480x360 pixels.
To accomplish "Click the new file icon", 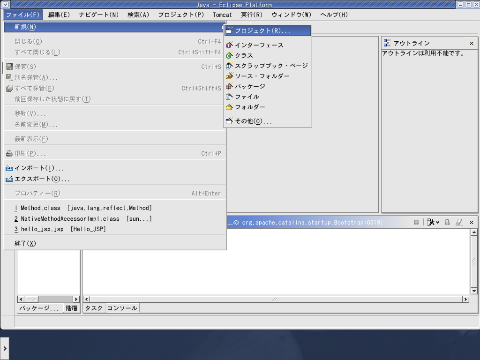I will (x=229, y=97).
